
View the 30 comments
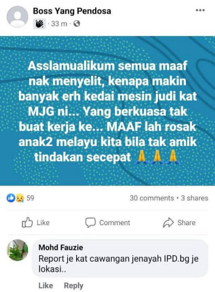click(152, 198)
